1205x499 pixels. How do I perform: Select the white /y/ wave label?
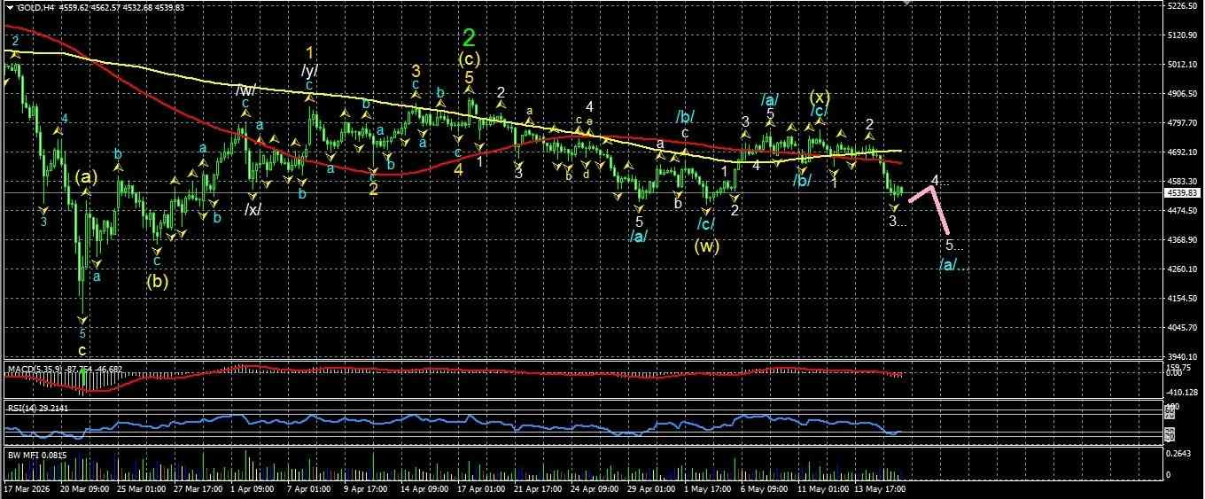point(309,70)
